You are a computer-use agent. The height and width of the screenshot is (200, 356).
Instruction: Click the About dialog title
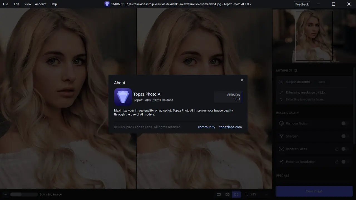(120, 83)
